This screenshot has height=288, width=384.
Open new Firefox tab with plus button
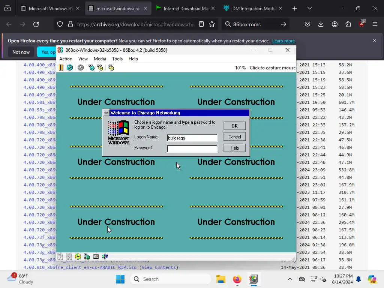(295, 9)
